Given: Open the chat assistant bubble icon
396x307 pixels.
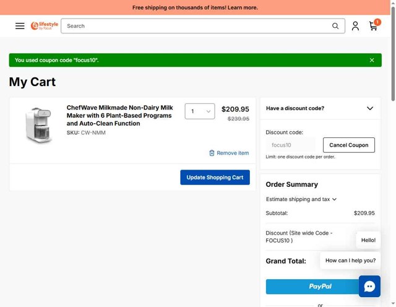Looking at the screenshot, I should pyautogui.click(x=369, y=287).
